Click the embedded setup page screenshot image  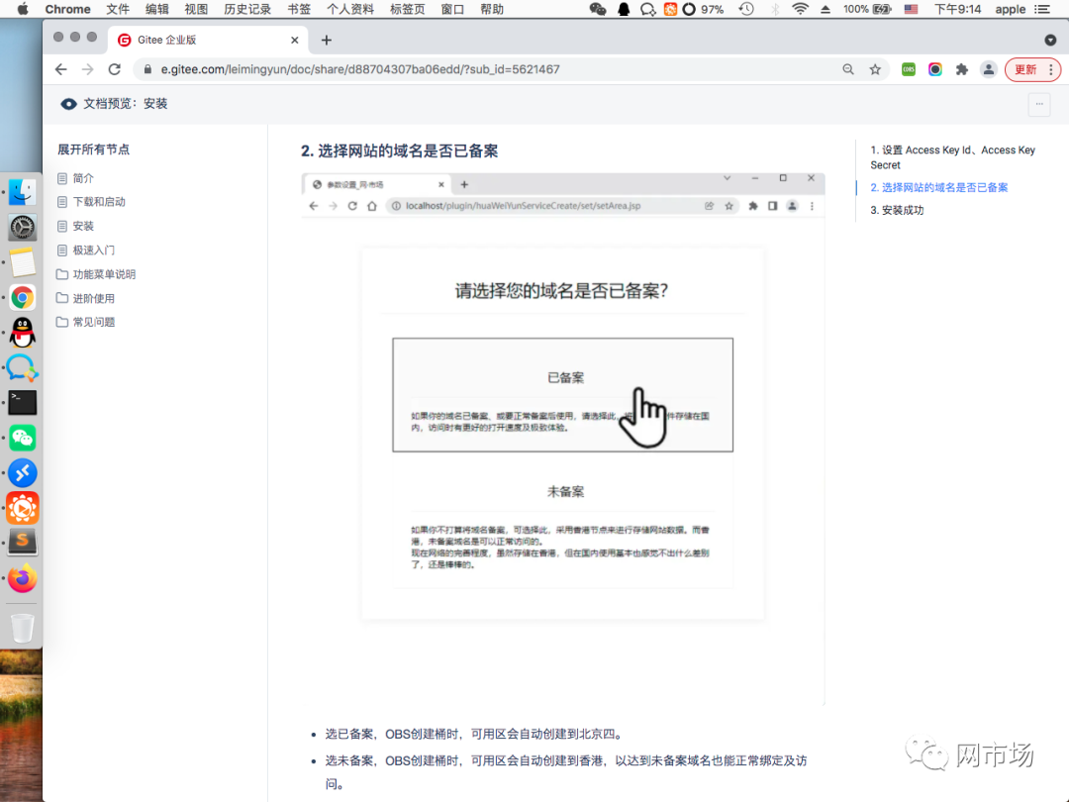click(563, 439)
